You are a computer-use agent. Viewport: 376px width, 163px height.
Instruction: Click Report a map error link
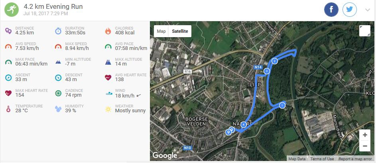point(355,159)
